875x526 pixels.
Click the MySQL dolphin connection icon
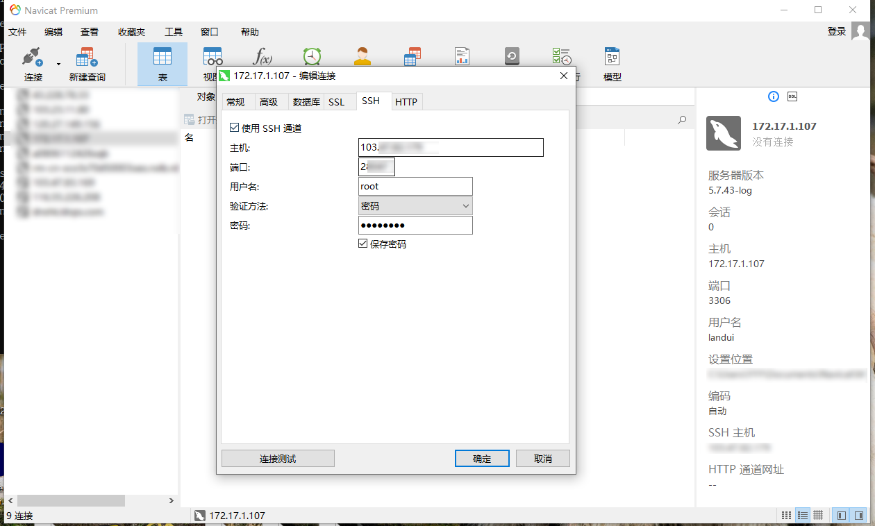(724, 133)
